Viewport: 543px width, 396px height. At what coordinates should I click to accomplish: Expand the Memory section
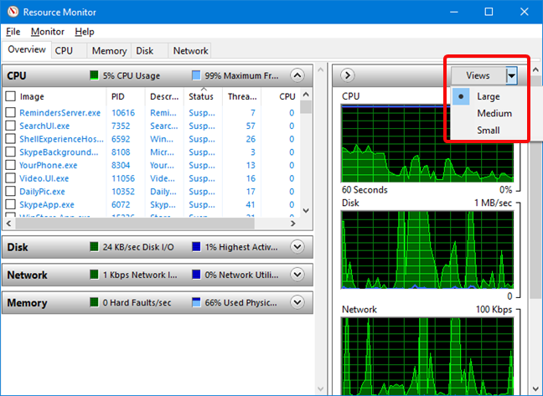[297, 302]
